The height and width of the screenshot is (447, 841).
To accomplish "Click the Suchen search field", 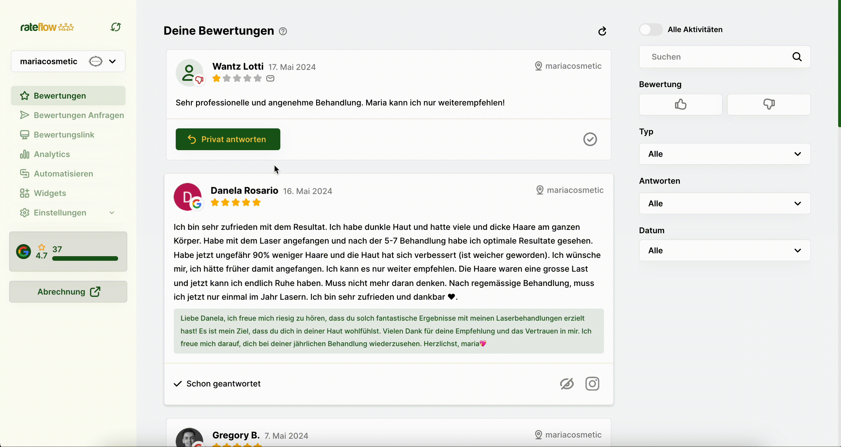I will coord(715,57).
